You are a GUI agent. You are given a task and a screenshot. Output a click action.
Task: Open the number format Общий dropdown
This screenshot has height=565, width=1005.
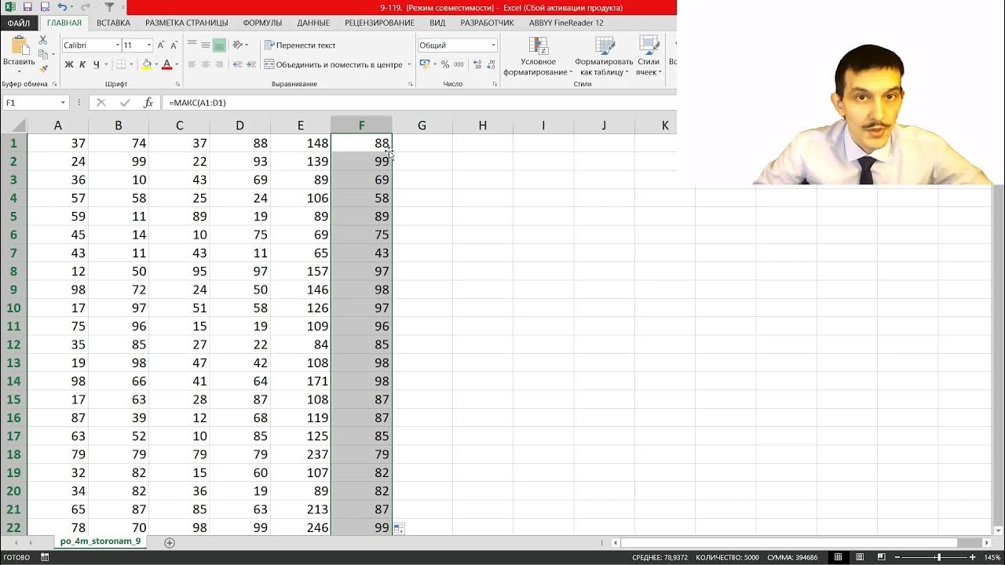click(x=493, y=45)
